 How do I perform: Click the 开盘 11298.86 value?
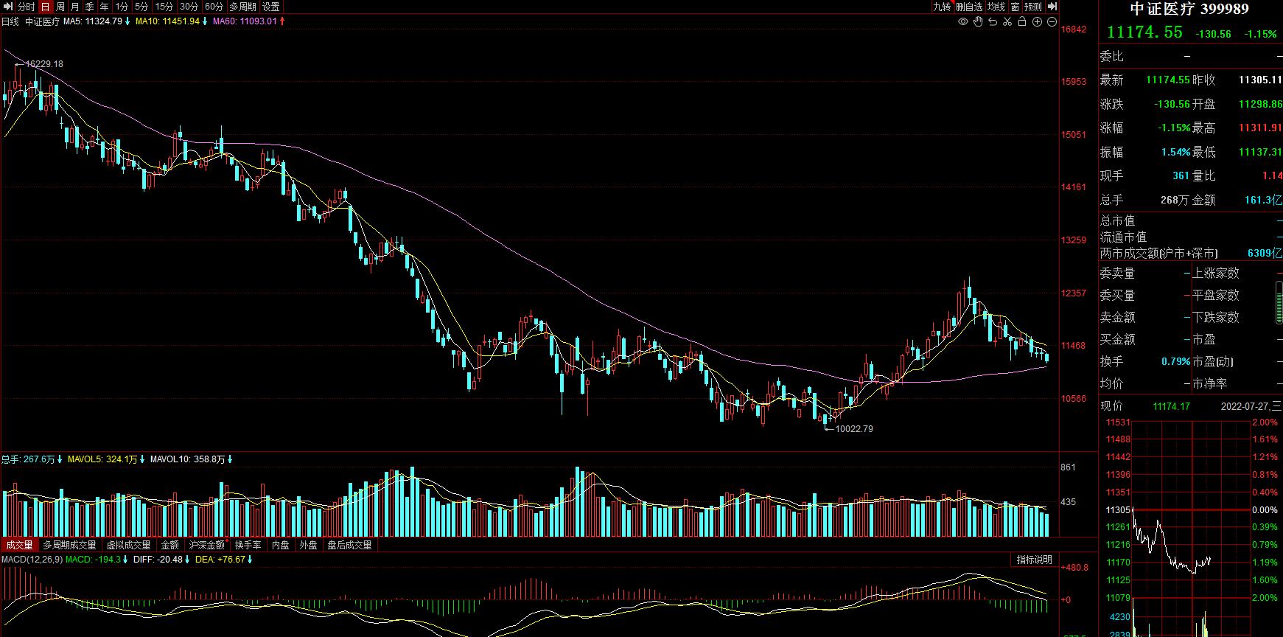[1260, 104]
